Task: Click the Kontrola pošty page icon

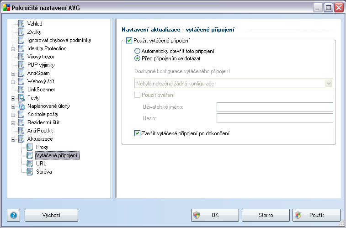Action: (21, 114)
